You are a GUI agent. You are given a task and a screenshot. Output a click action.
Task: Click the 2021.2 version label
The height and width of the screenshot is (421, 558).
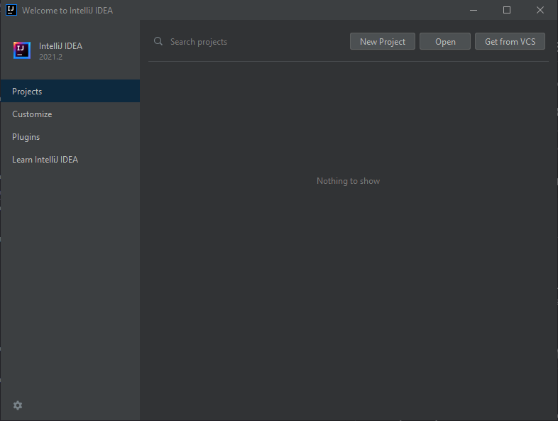point(50,57)
